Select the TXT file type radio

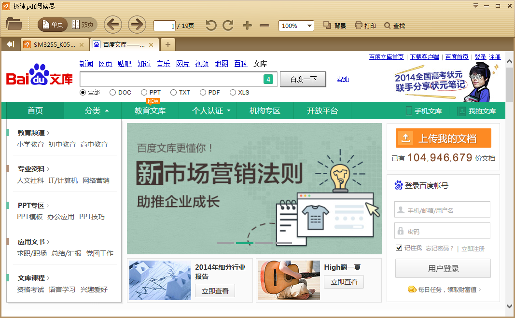coord(173,93)
